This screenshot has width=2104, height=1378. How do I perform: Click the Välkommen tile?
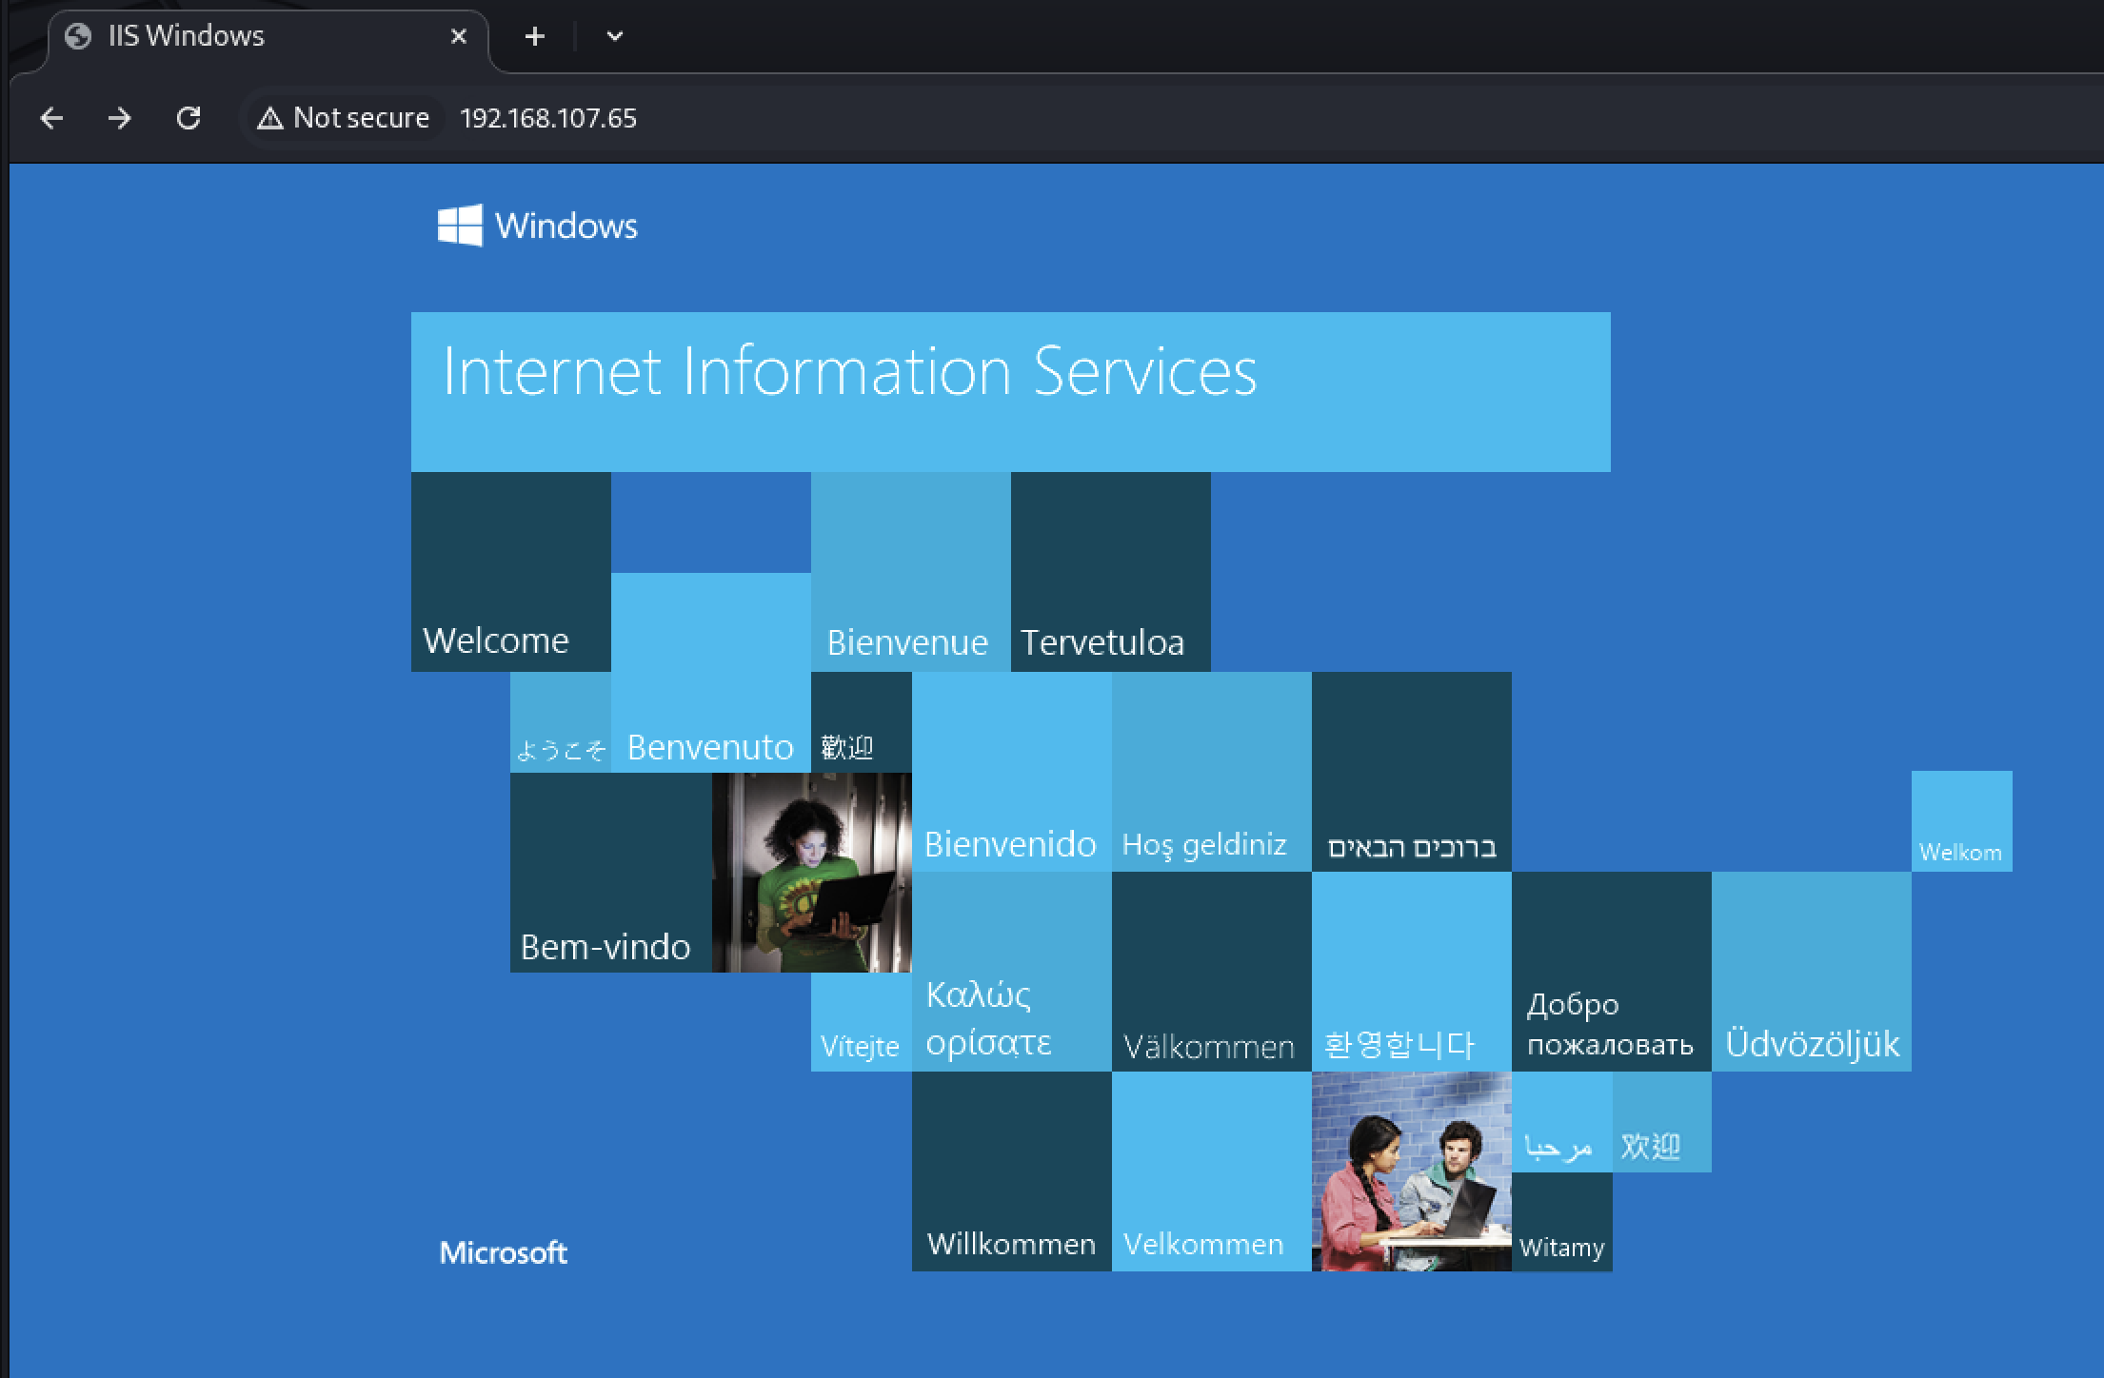pyautogui.click(x=1212, y=972)
